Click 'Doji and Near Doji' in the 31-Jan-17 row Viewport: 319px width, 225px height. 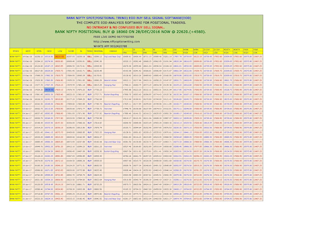tap(113, 199)
